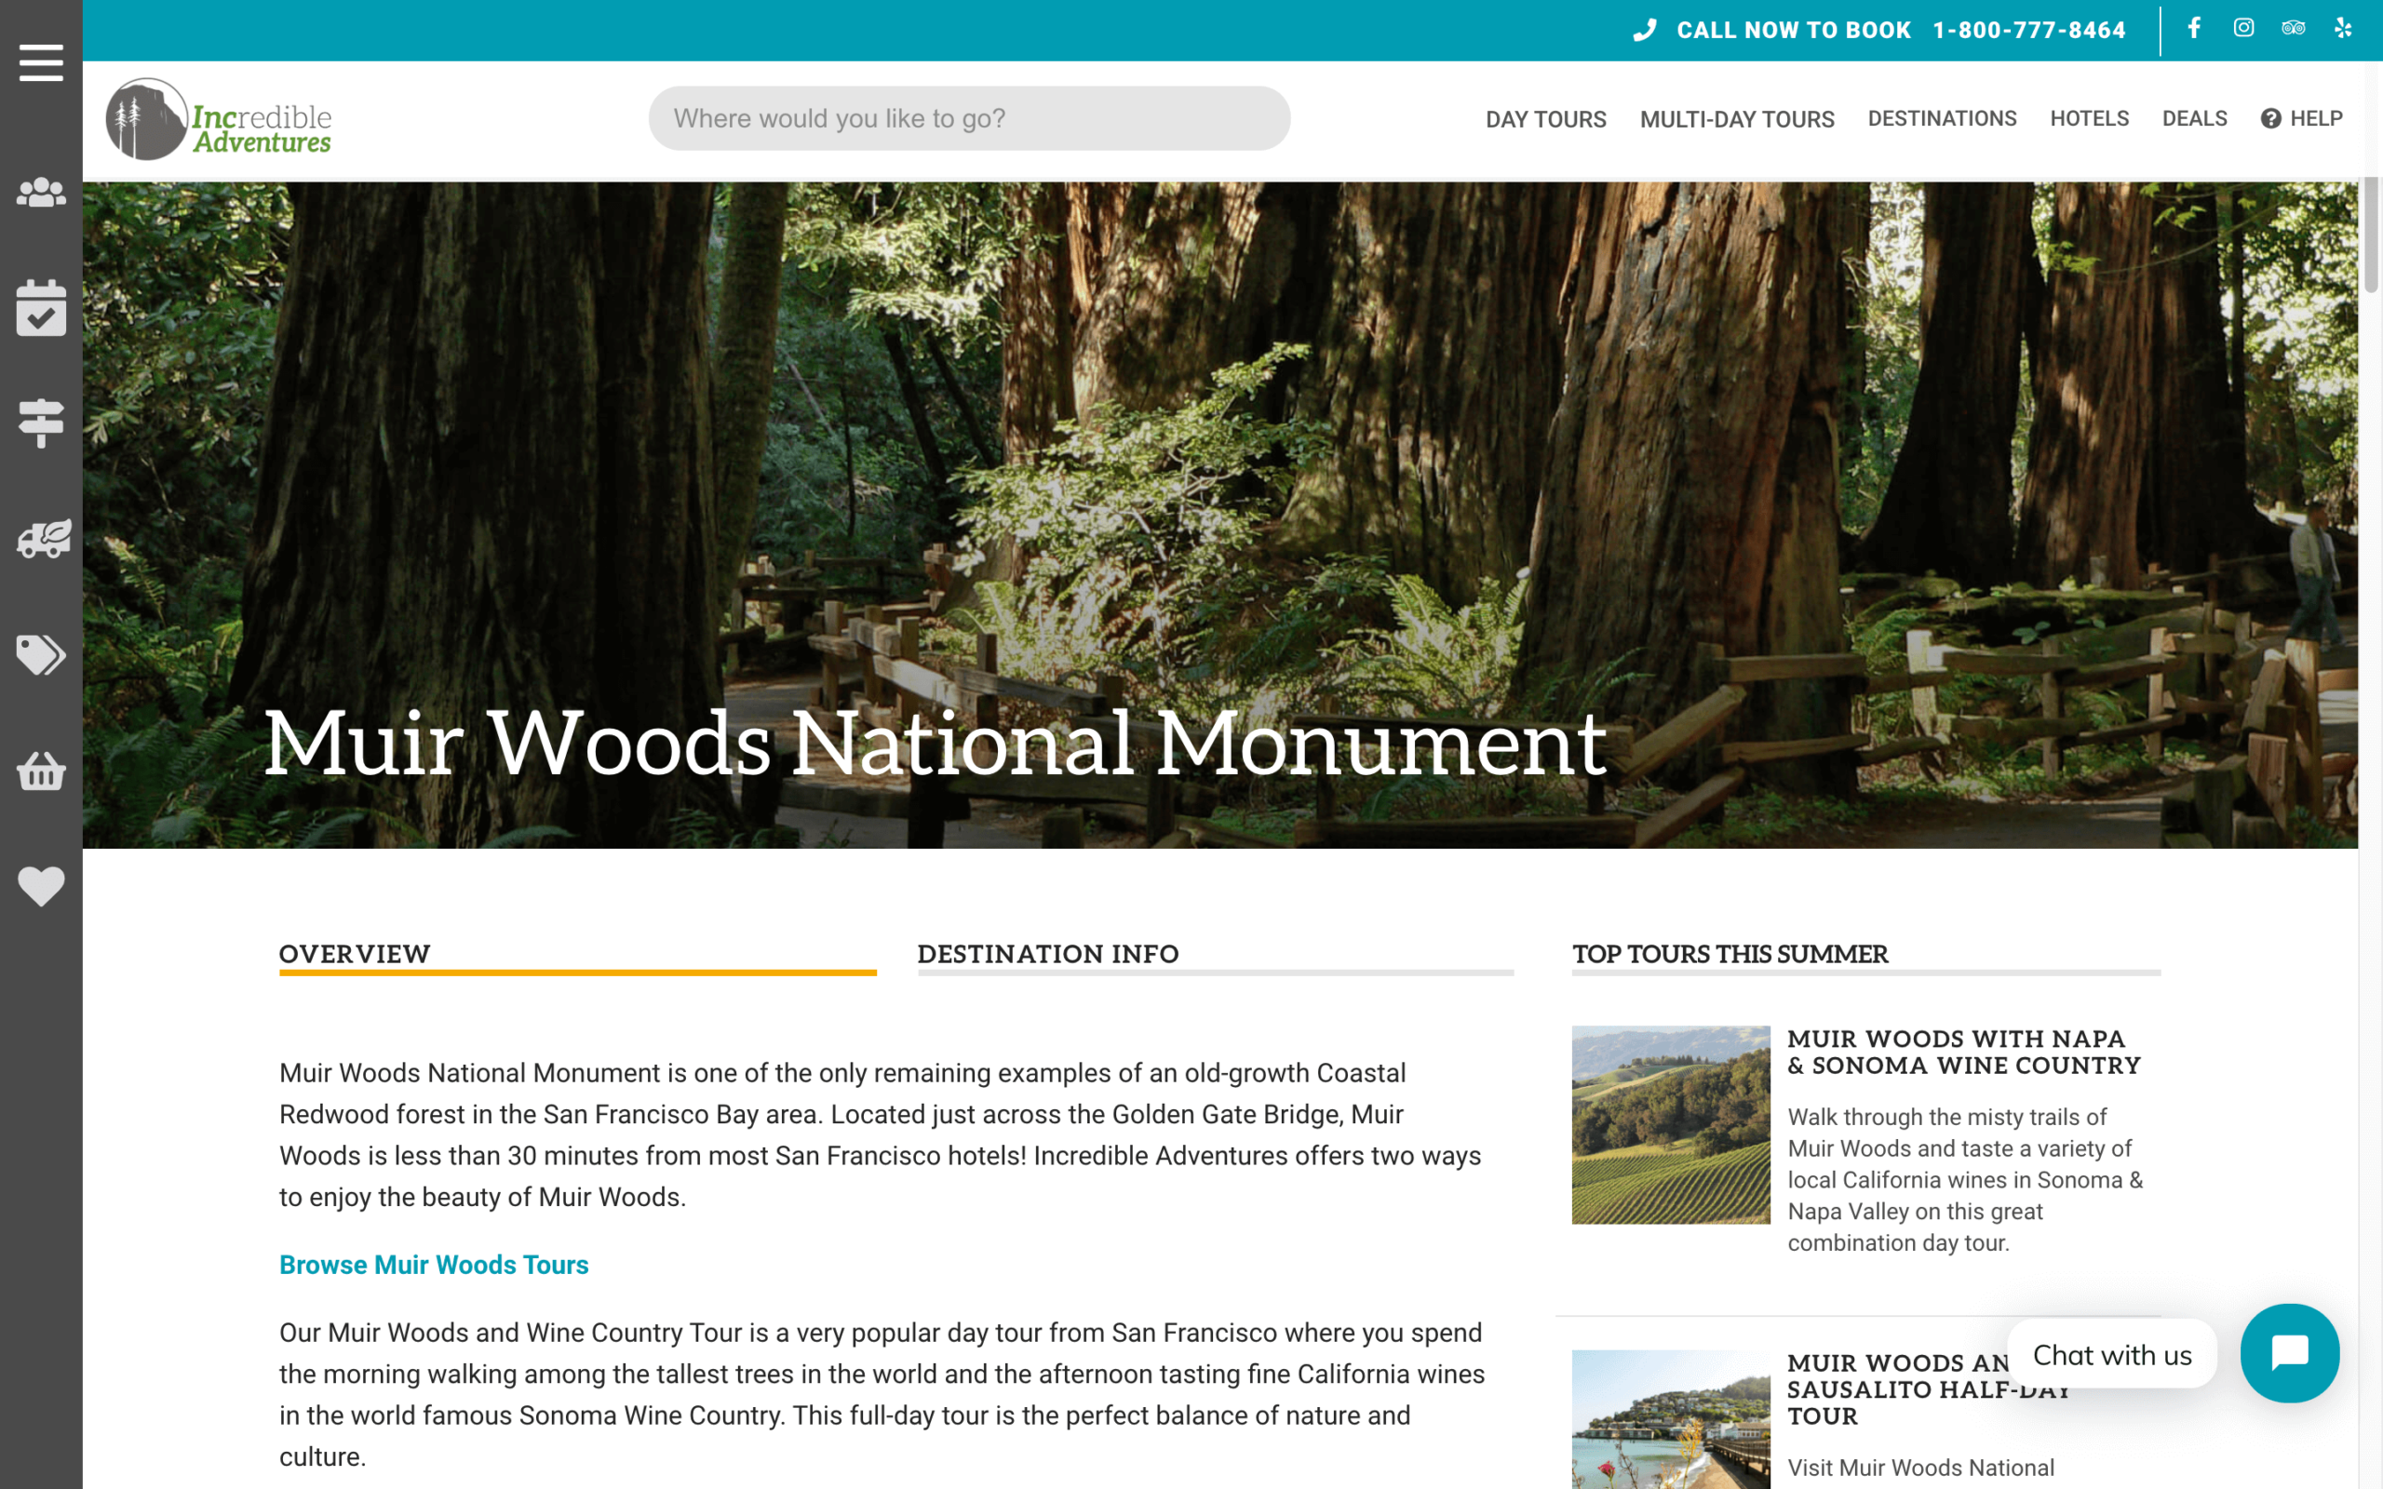This screenshot has height=1489, width=2383.
Task: Open Muir Woods with Napa & Sonoma tour title
Action: (1963, 1052)
